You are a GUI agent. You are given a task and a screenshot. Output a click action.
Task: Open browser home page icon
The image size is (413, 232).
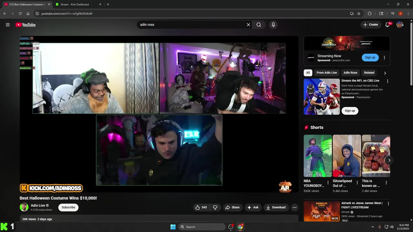[28, 14]
